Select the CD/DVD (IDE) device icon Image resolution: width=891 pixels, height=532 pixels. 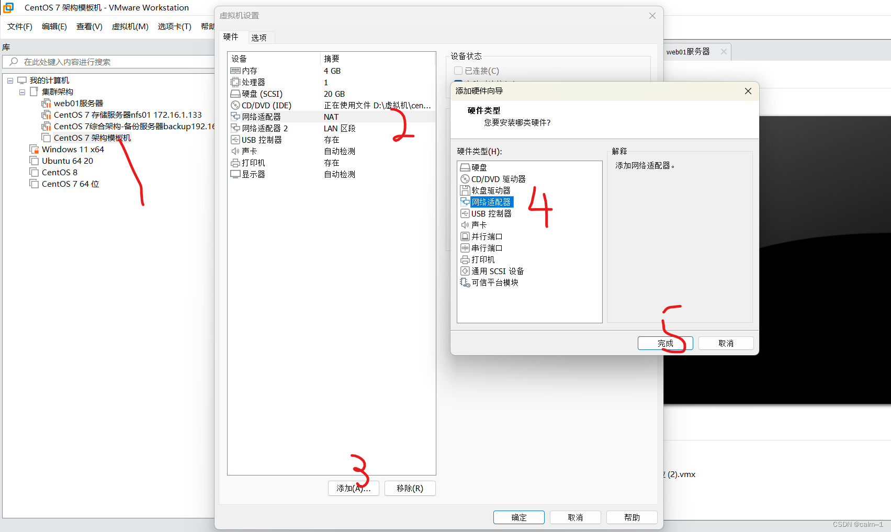click(x=235, y=105)
